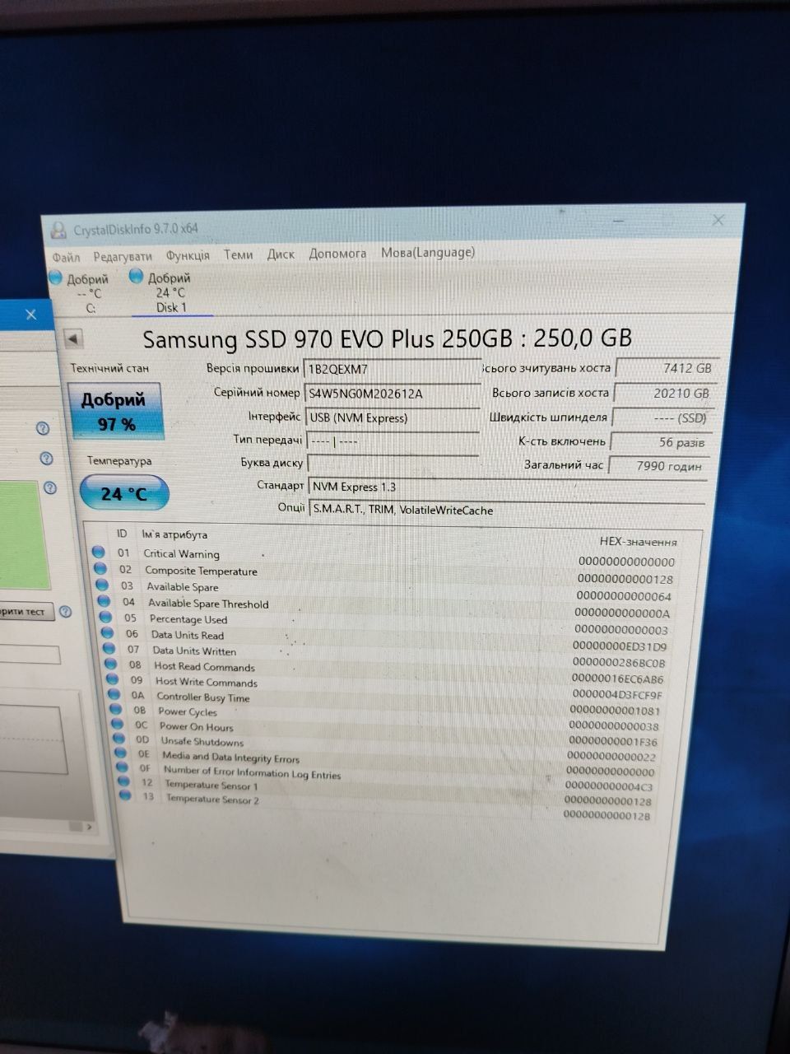
Task: Click the status dot for Data Units Written
Action: click(109, 649)
